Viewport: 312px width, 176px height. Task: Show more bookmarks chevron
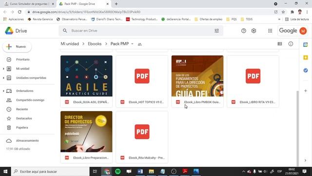click(279, 20)
